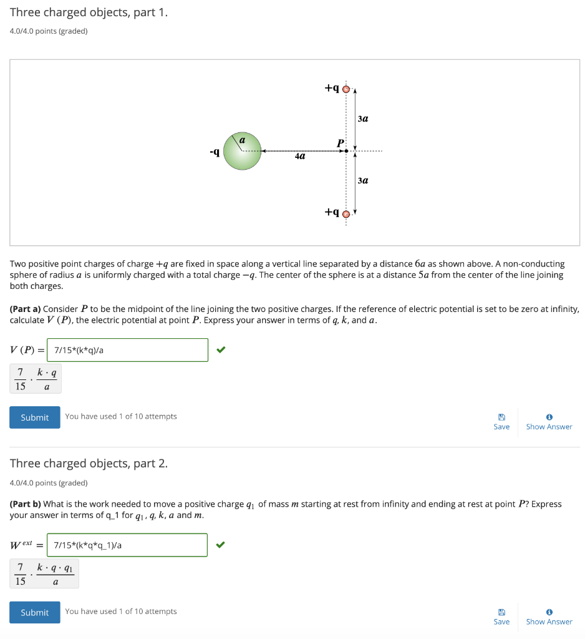Submit your Part a answer
The width and height of the screenshot is (585, 639).
click(34, 417)
